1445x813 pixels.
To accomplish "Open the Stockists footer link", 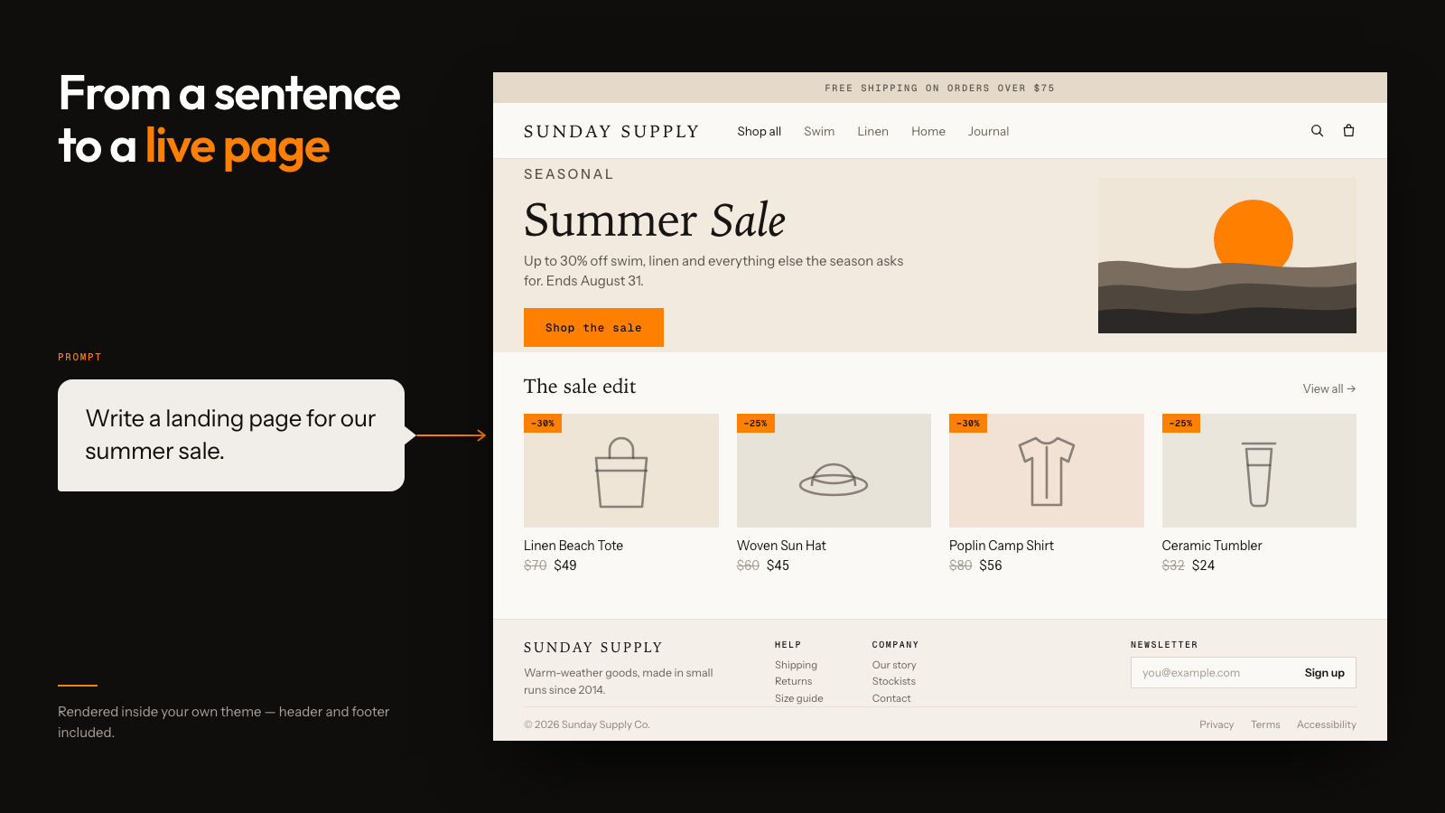I will 893,681.
